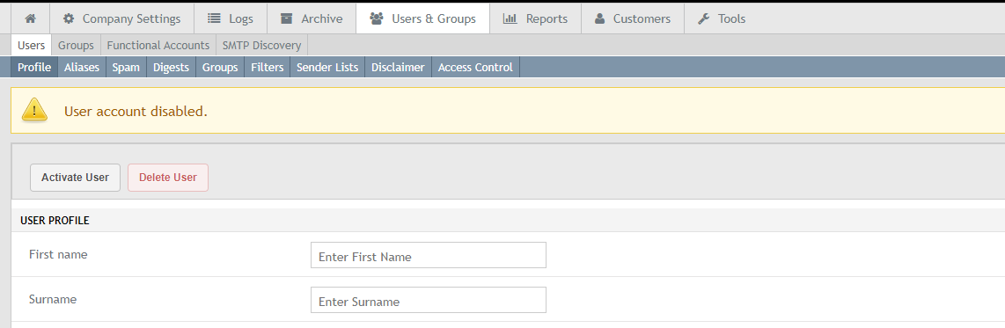Image resolution: width=1005 pixels, height=328 pixels.
Task: Open the Groups tab in the blue bar
Action: [221, 67]
